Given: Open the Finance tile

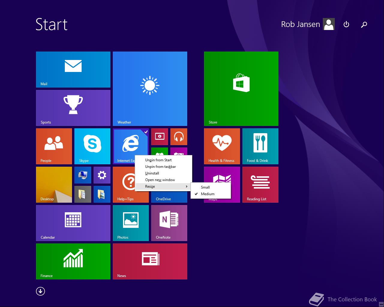Looking at the screenshot, I should click(73, 261).
